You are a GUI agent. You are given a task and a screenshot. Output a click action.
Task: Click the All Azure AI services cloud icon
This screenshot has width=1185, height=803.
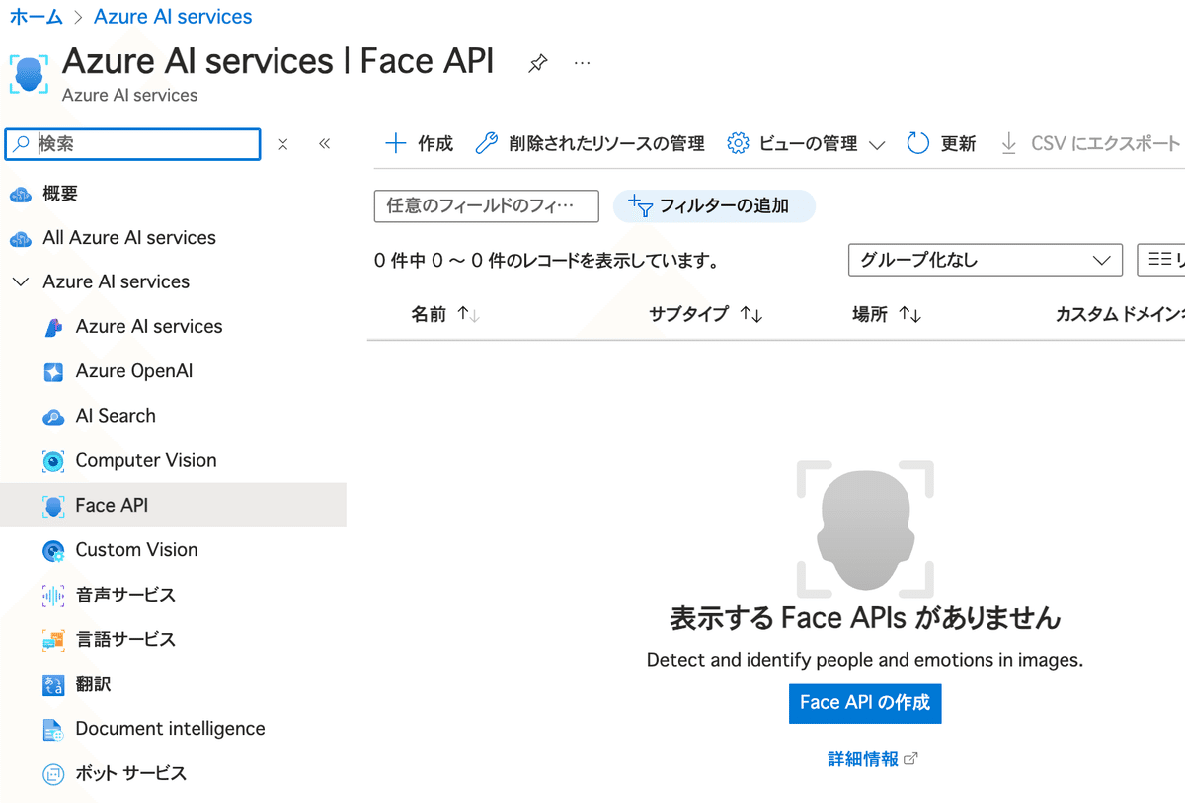click(20, 239)
